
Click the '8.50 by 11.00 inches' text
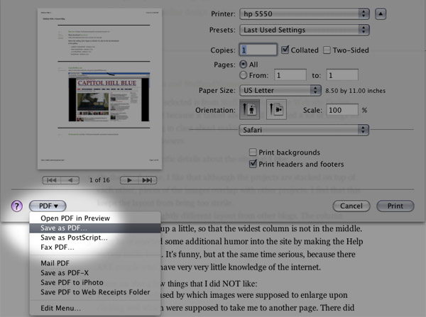point(356,91)
